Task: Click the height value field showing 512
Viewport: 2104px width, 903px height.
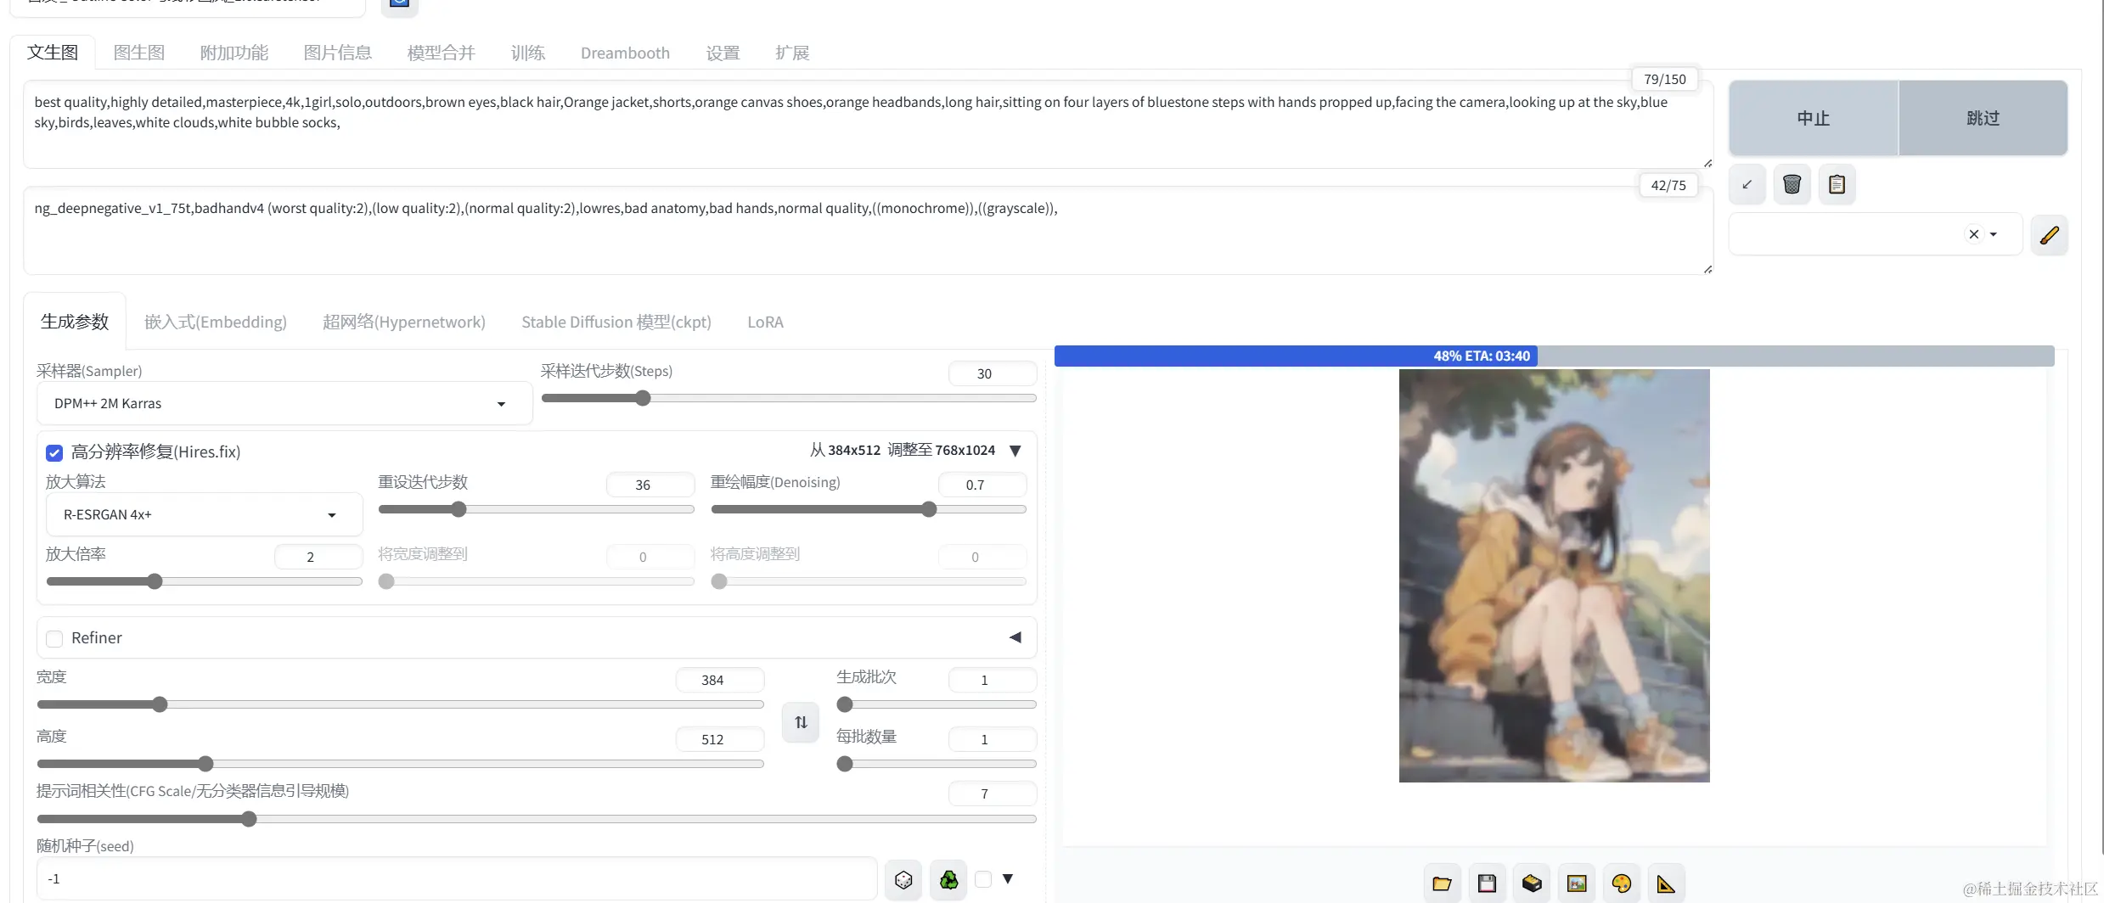Action: coord(720,739)
